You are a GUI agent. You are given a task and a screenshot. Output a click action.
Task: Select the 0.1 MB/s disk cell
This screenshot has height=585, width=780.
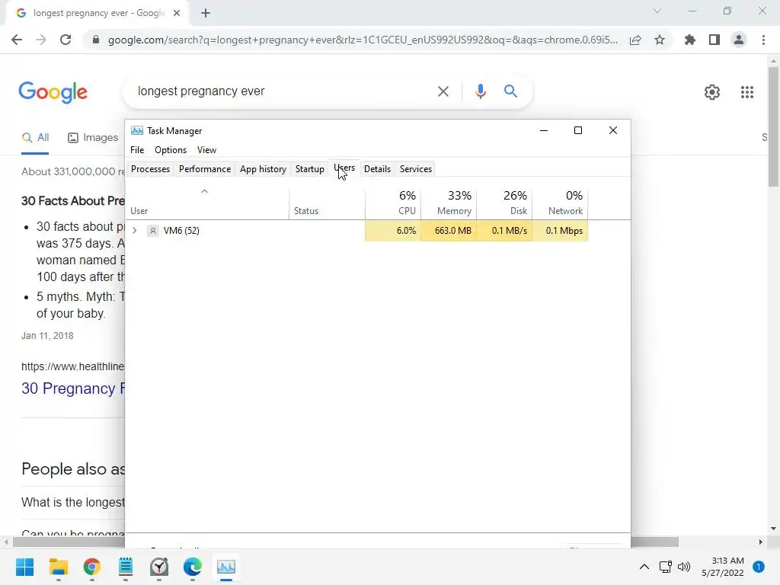click(504, 231)
